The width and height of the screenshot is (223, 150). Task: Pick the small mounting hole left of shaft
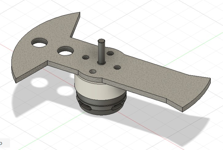(86, 57)
